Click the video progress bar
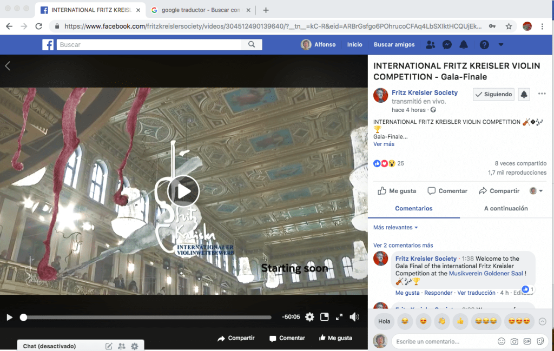Viewport: 554px width, 351px height. 147,317
